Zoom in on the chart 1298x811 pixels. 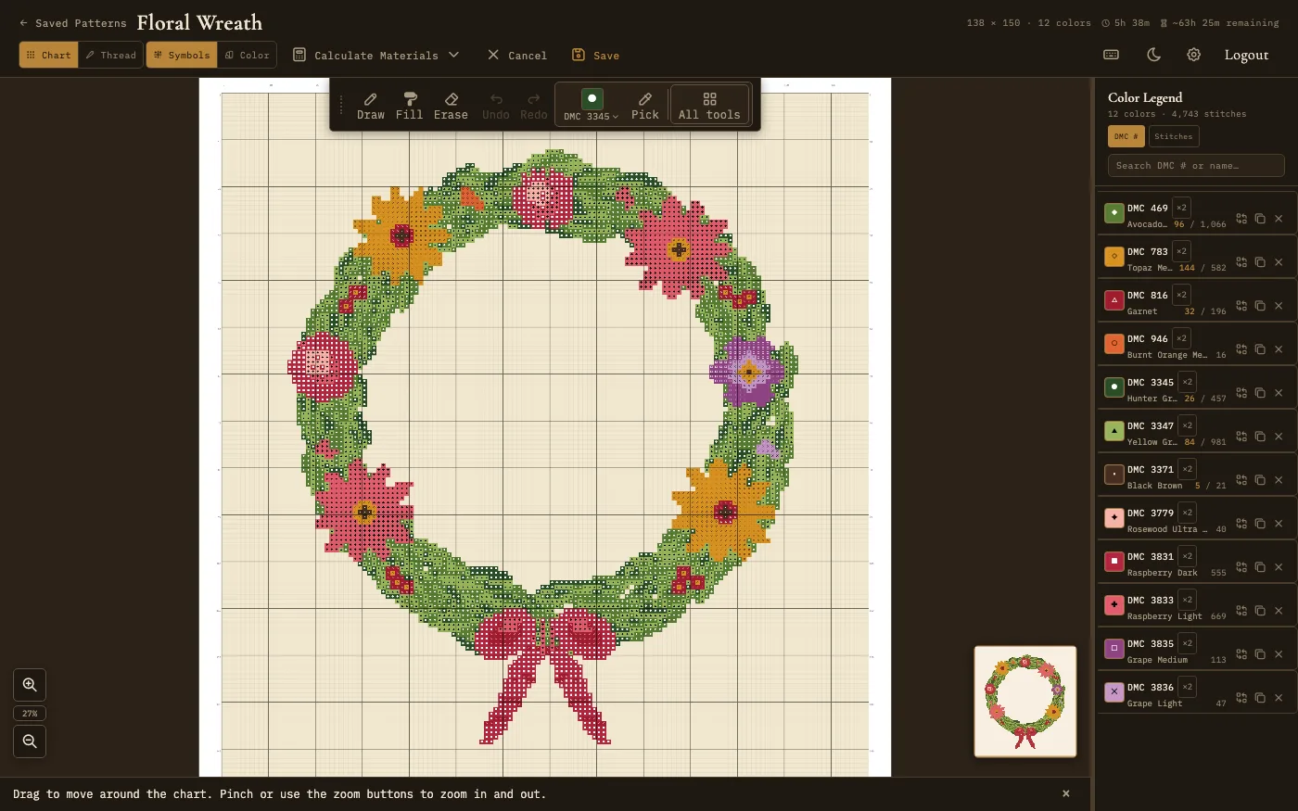tap(30, 685)
